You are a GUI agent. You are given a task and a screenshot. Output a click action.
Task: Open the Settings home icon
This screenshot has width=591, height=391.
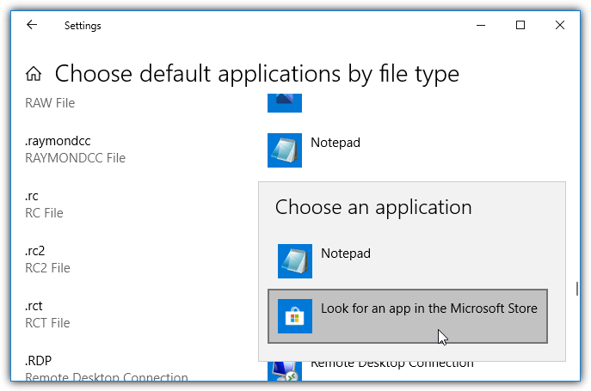click(34, 73)
